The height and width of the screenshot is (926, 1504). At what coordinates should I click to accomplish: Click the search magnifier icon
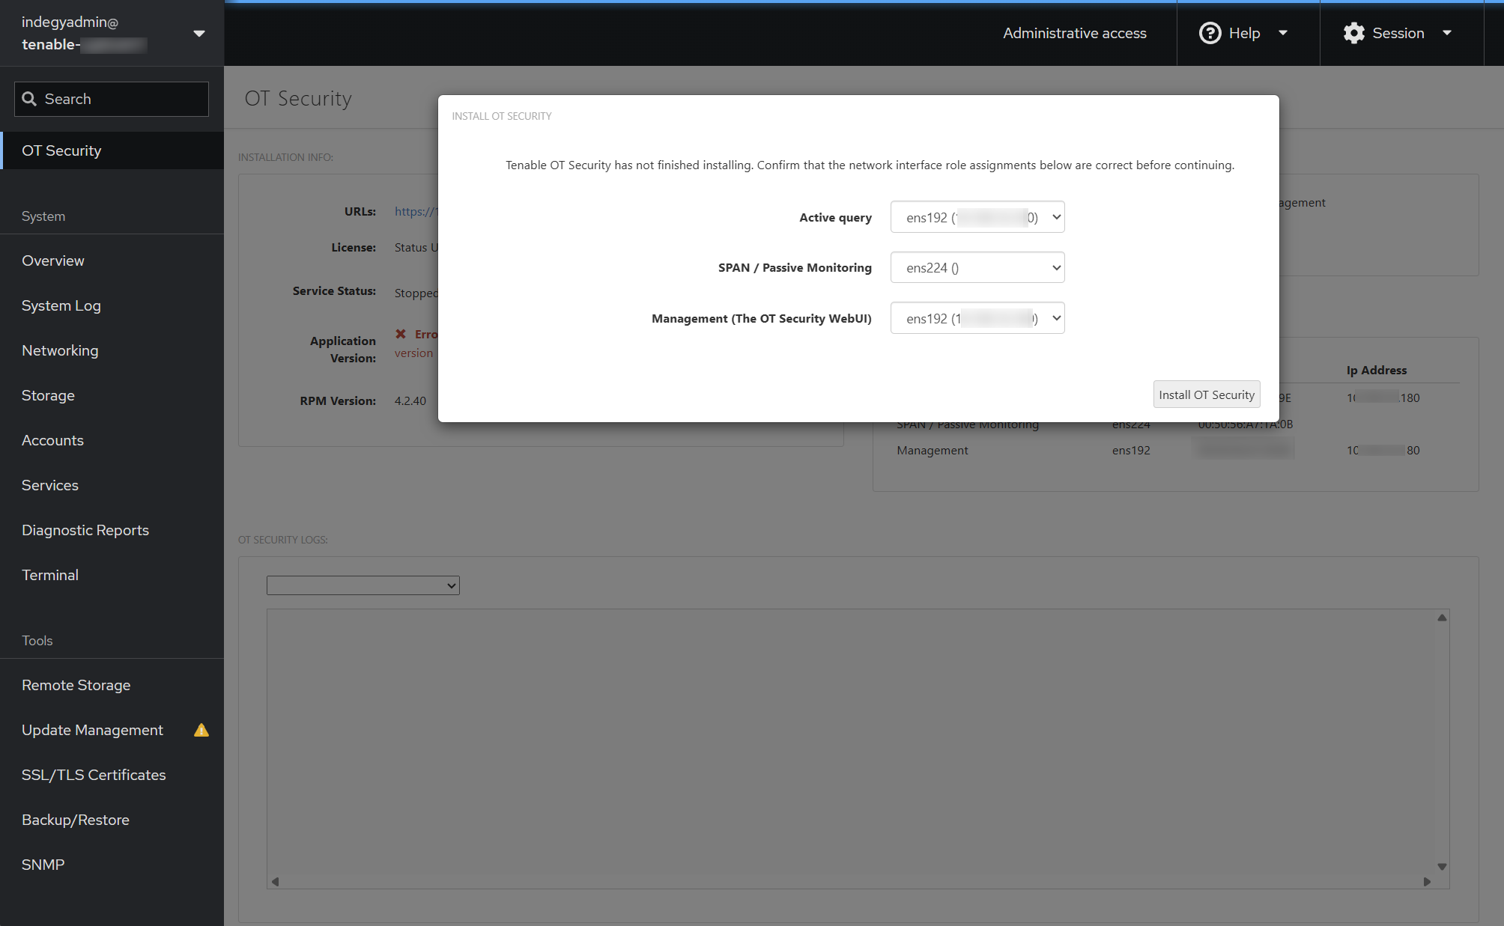pos(29,99)
